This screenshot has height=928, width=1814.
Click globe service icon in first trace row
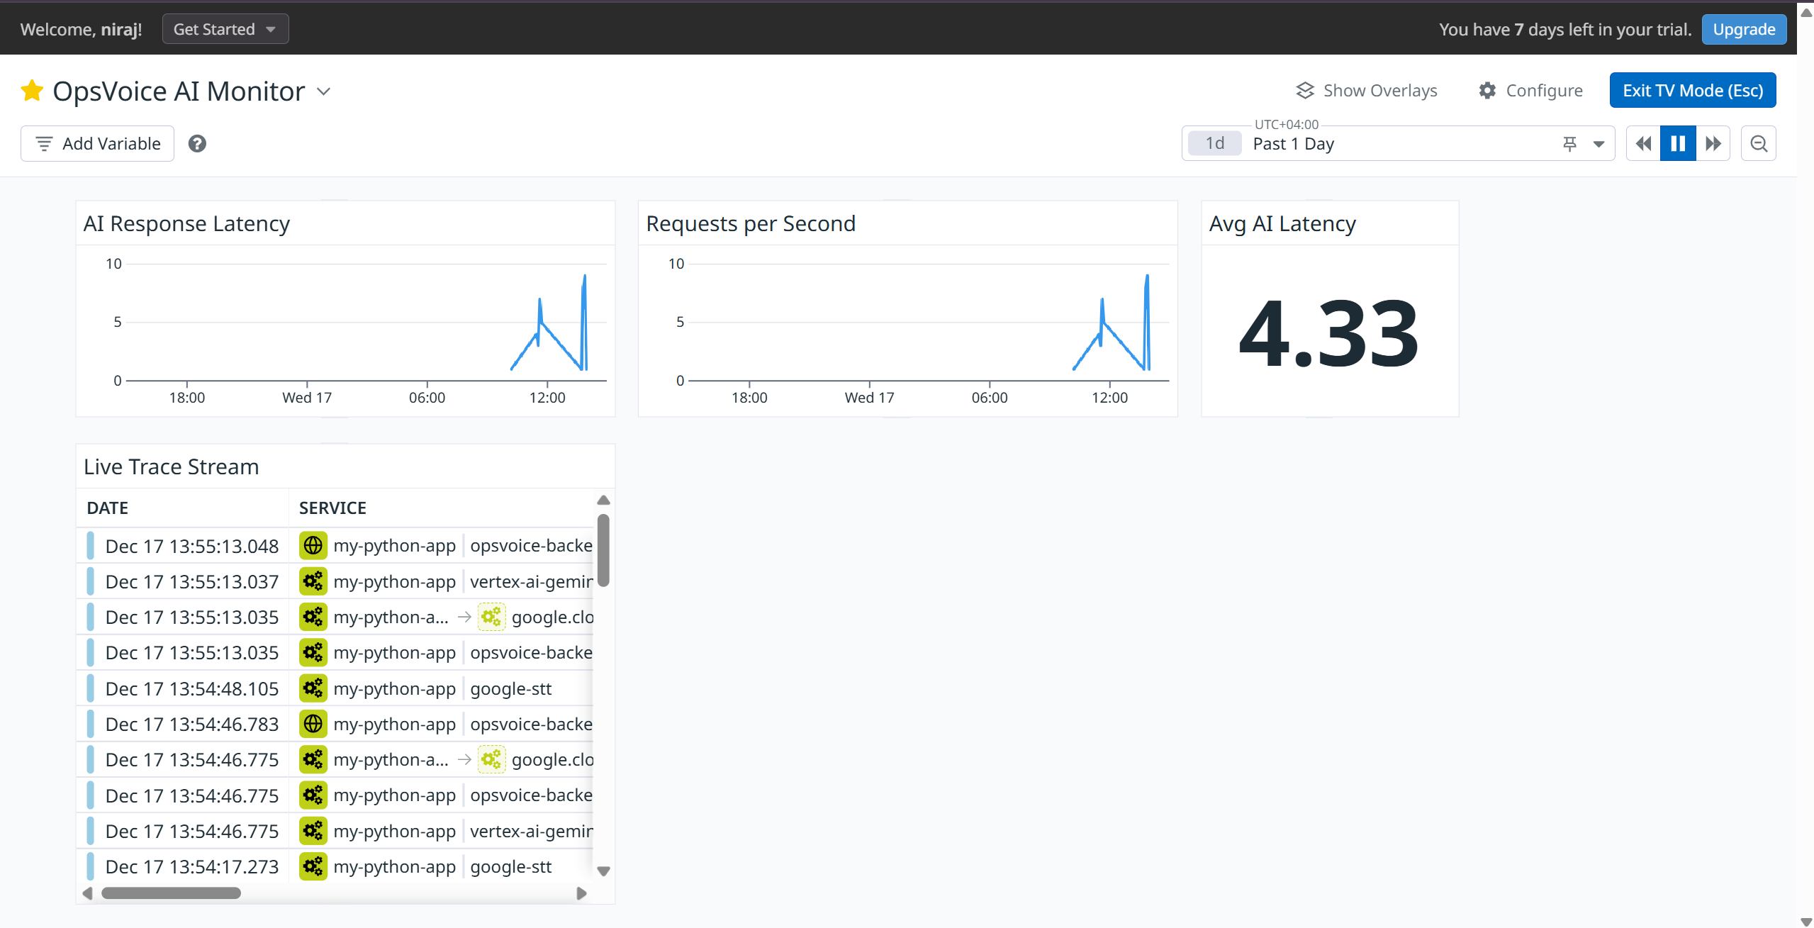pos(313,546)
